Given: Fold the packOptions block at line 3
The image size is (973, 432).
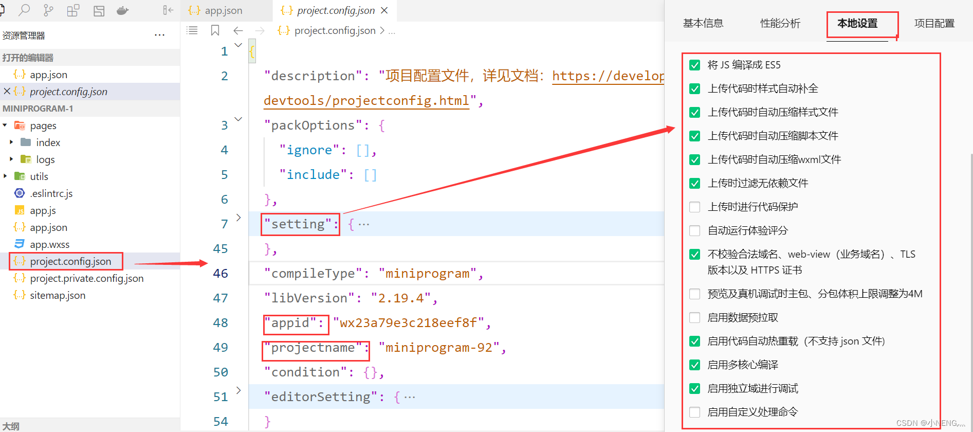Looking at the screenshot, I should (x=238, y=119).
